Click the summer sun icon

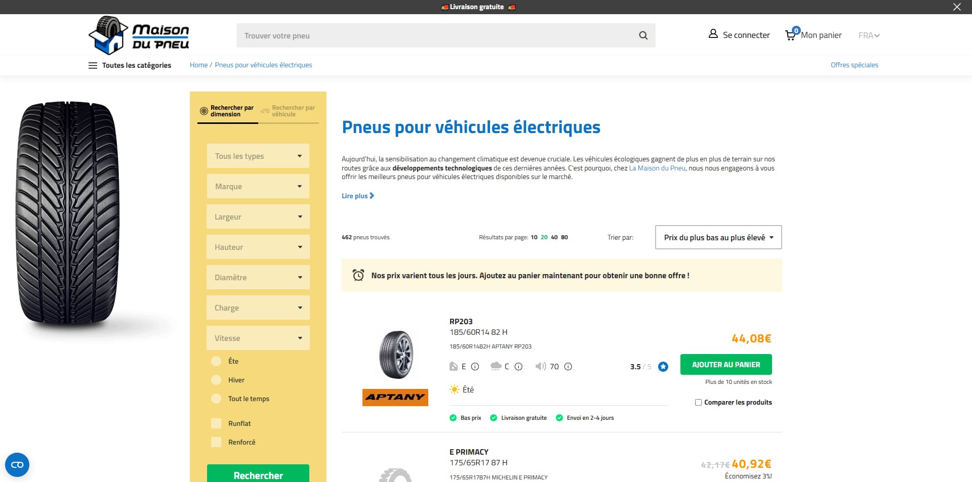(x=455, y=389)
